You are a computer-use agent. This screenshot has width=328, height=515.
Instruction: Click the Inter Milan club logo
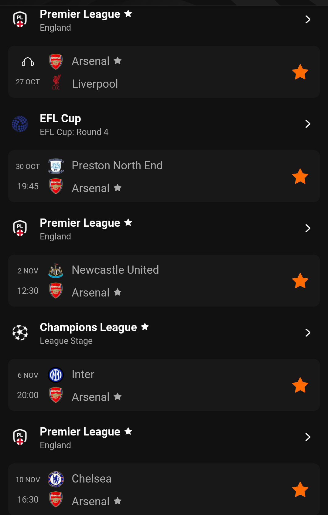[x=56, y=375]
